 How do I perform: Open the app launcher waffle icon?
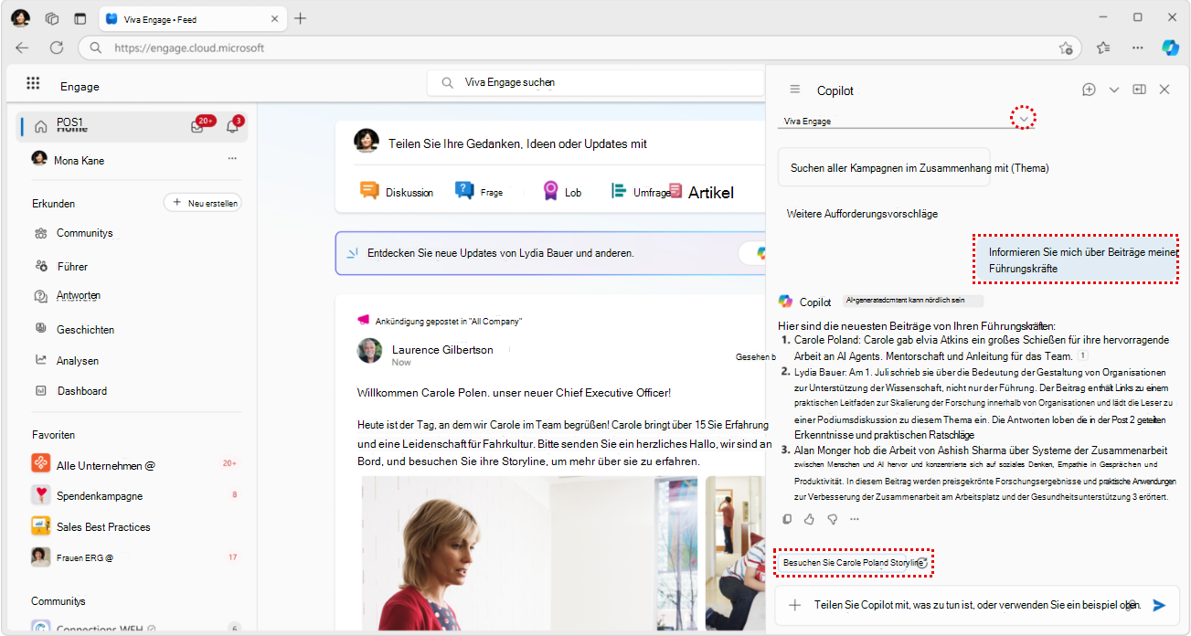point(33,83)
